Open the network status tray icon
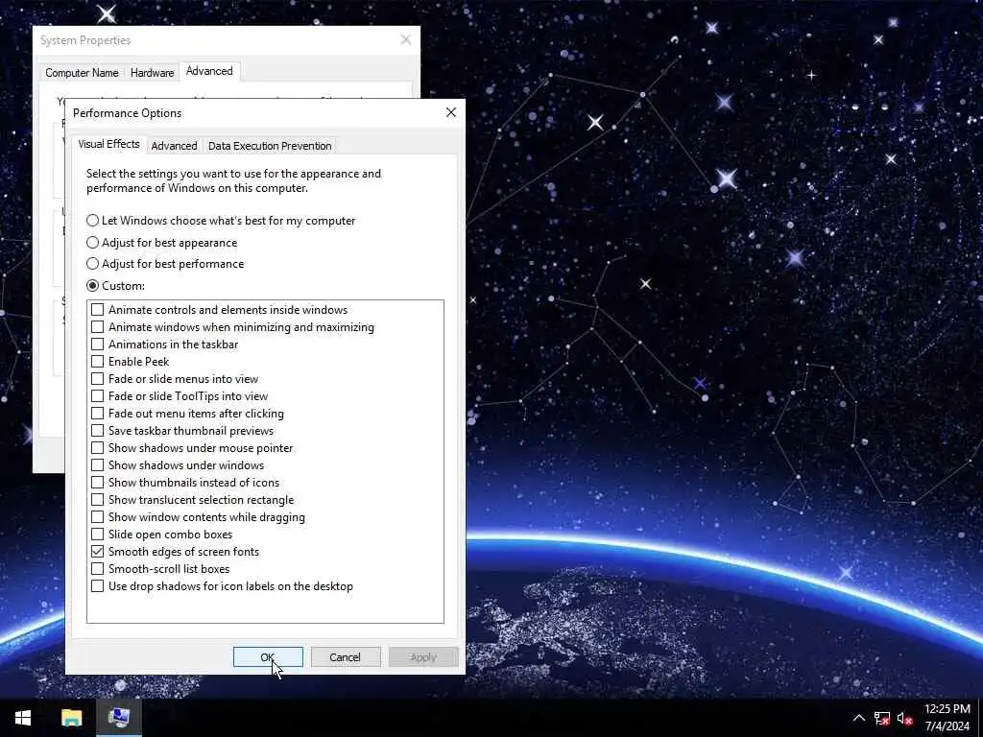Image resolution: width=983 pixels, height=737 pixels. click(882, 718)
